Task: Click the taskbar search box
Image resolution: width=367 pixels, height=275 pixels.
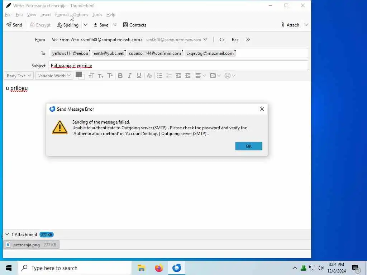Action: (75, 268)
